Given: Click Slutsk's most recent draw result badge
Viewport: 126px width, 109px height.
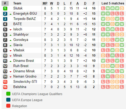Looking at the screenshot, I should [x=122, y=8].
